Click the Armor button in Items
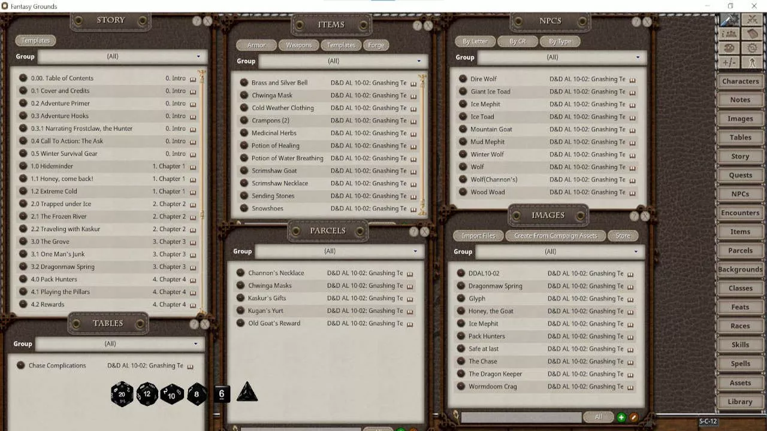Screen dimensions: 767x431 pos(256,45)
